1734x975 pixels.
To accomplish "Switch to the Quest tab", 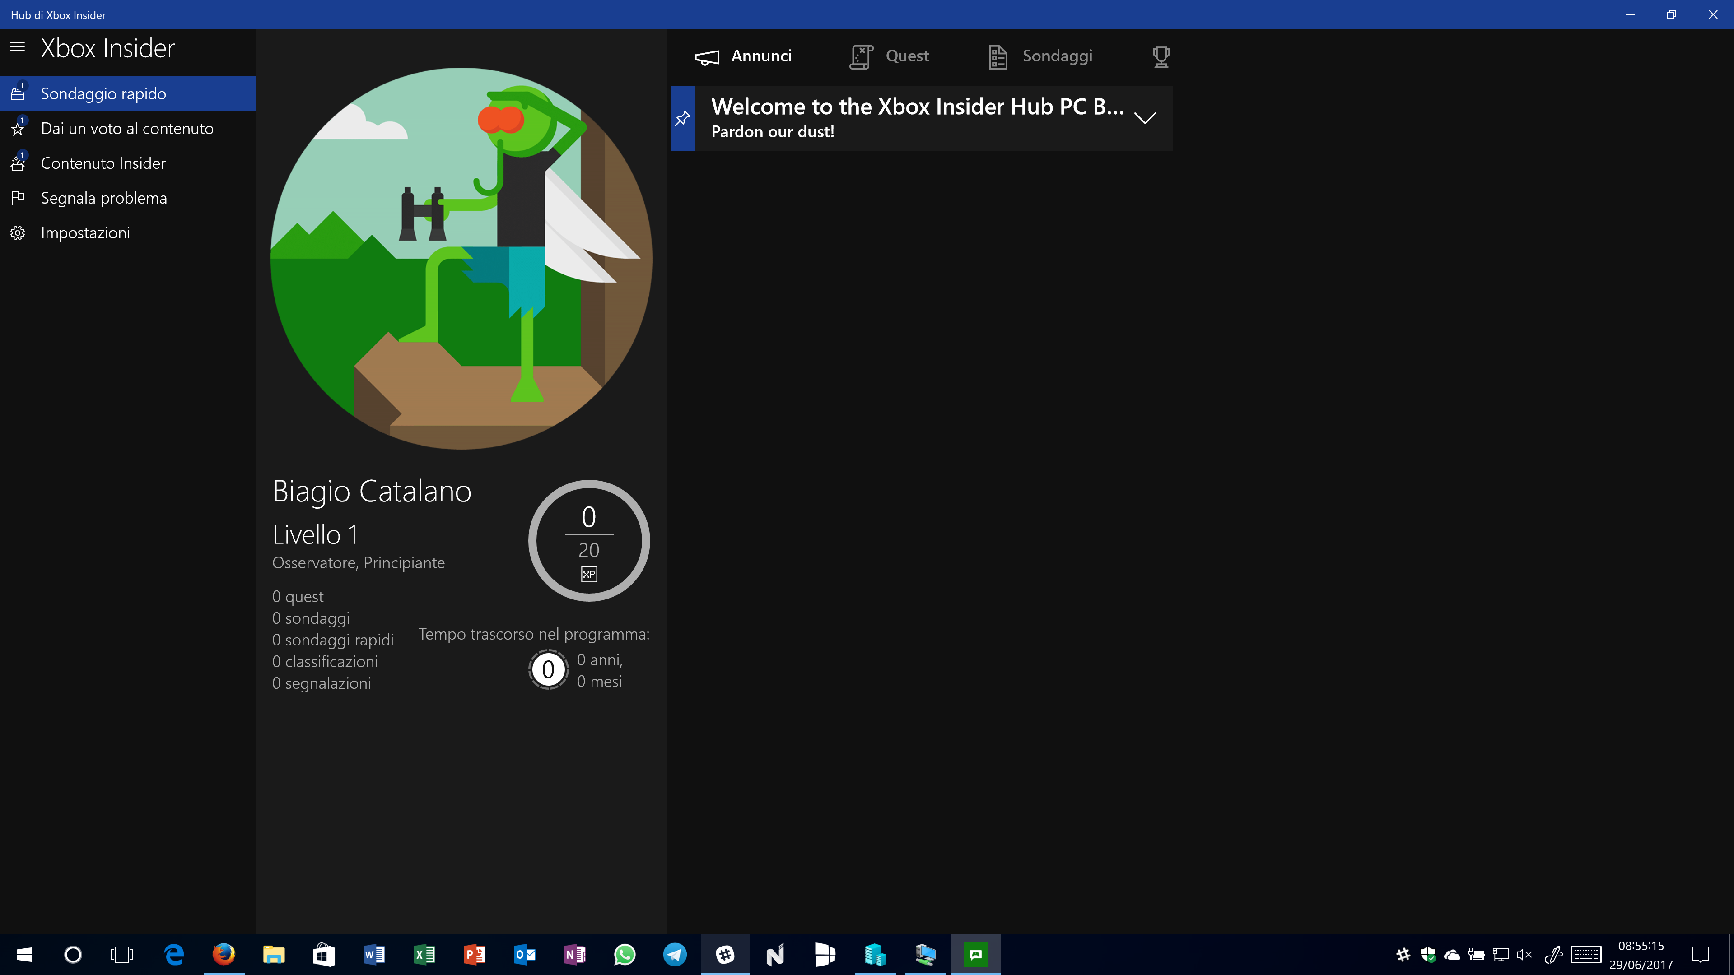I will click(x=889, y=56).
